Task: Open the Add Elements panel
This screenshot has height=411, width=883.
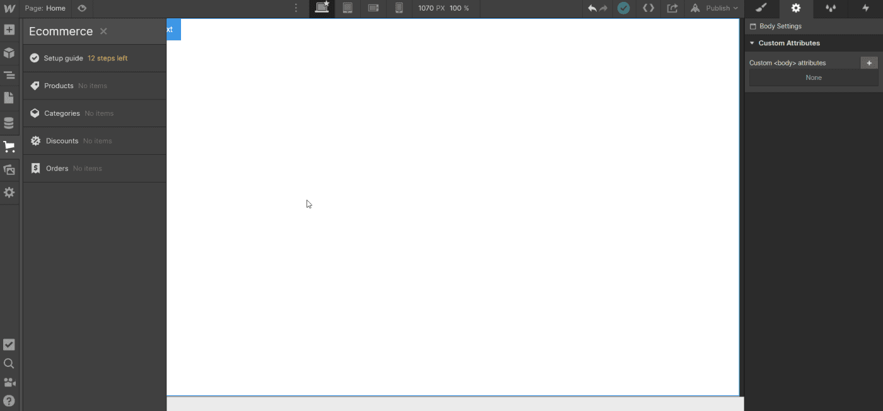Action: click(9, 30)
